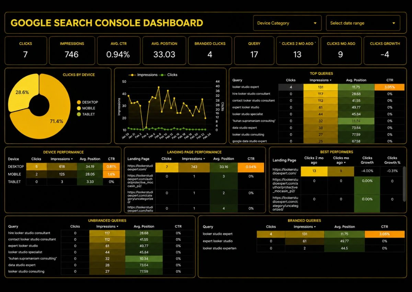
Task: Open the Device Category dropdown
Action: 287,23
